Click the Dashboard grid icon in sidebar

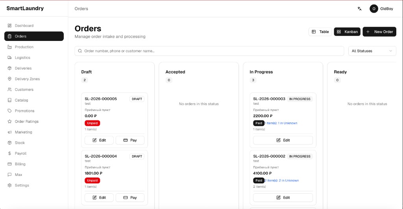pyautogui.click(x=10, y=26)
